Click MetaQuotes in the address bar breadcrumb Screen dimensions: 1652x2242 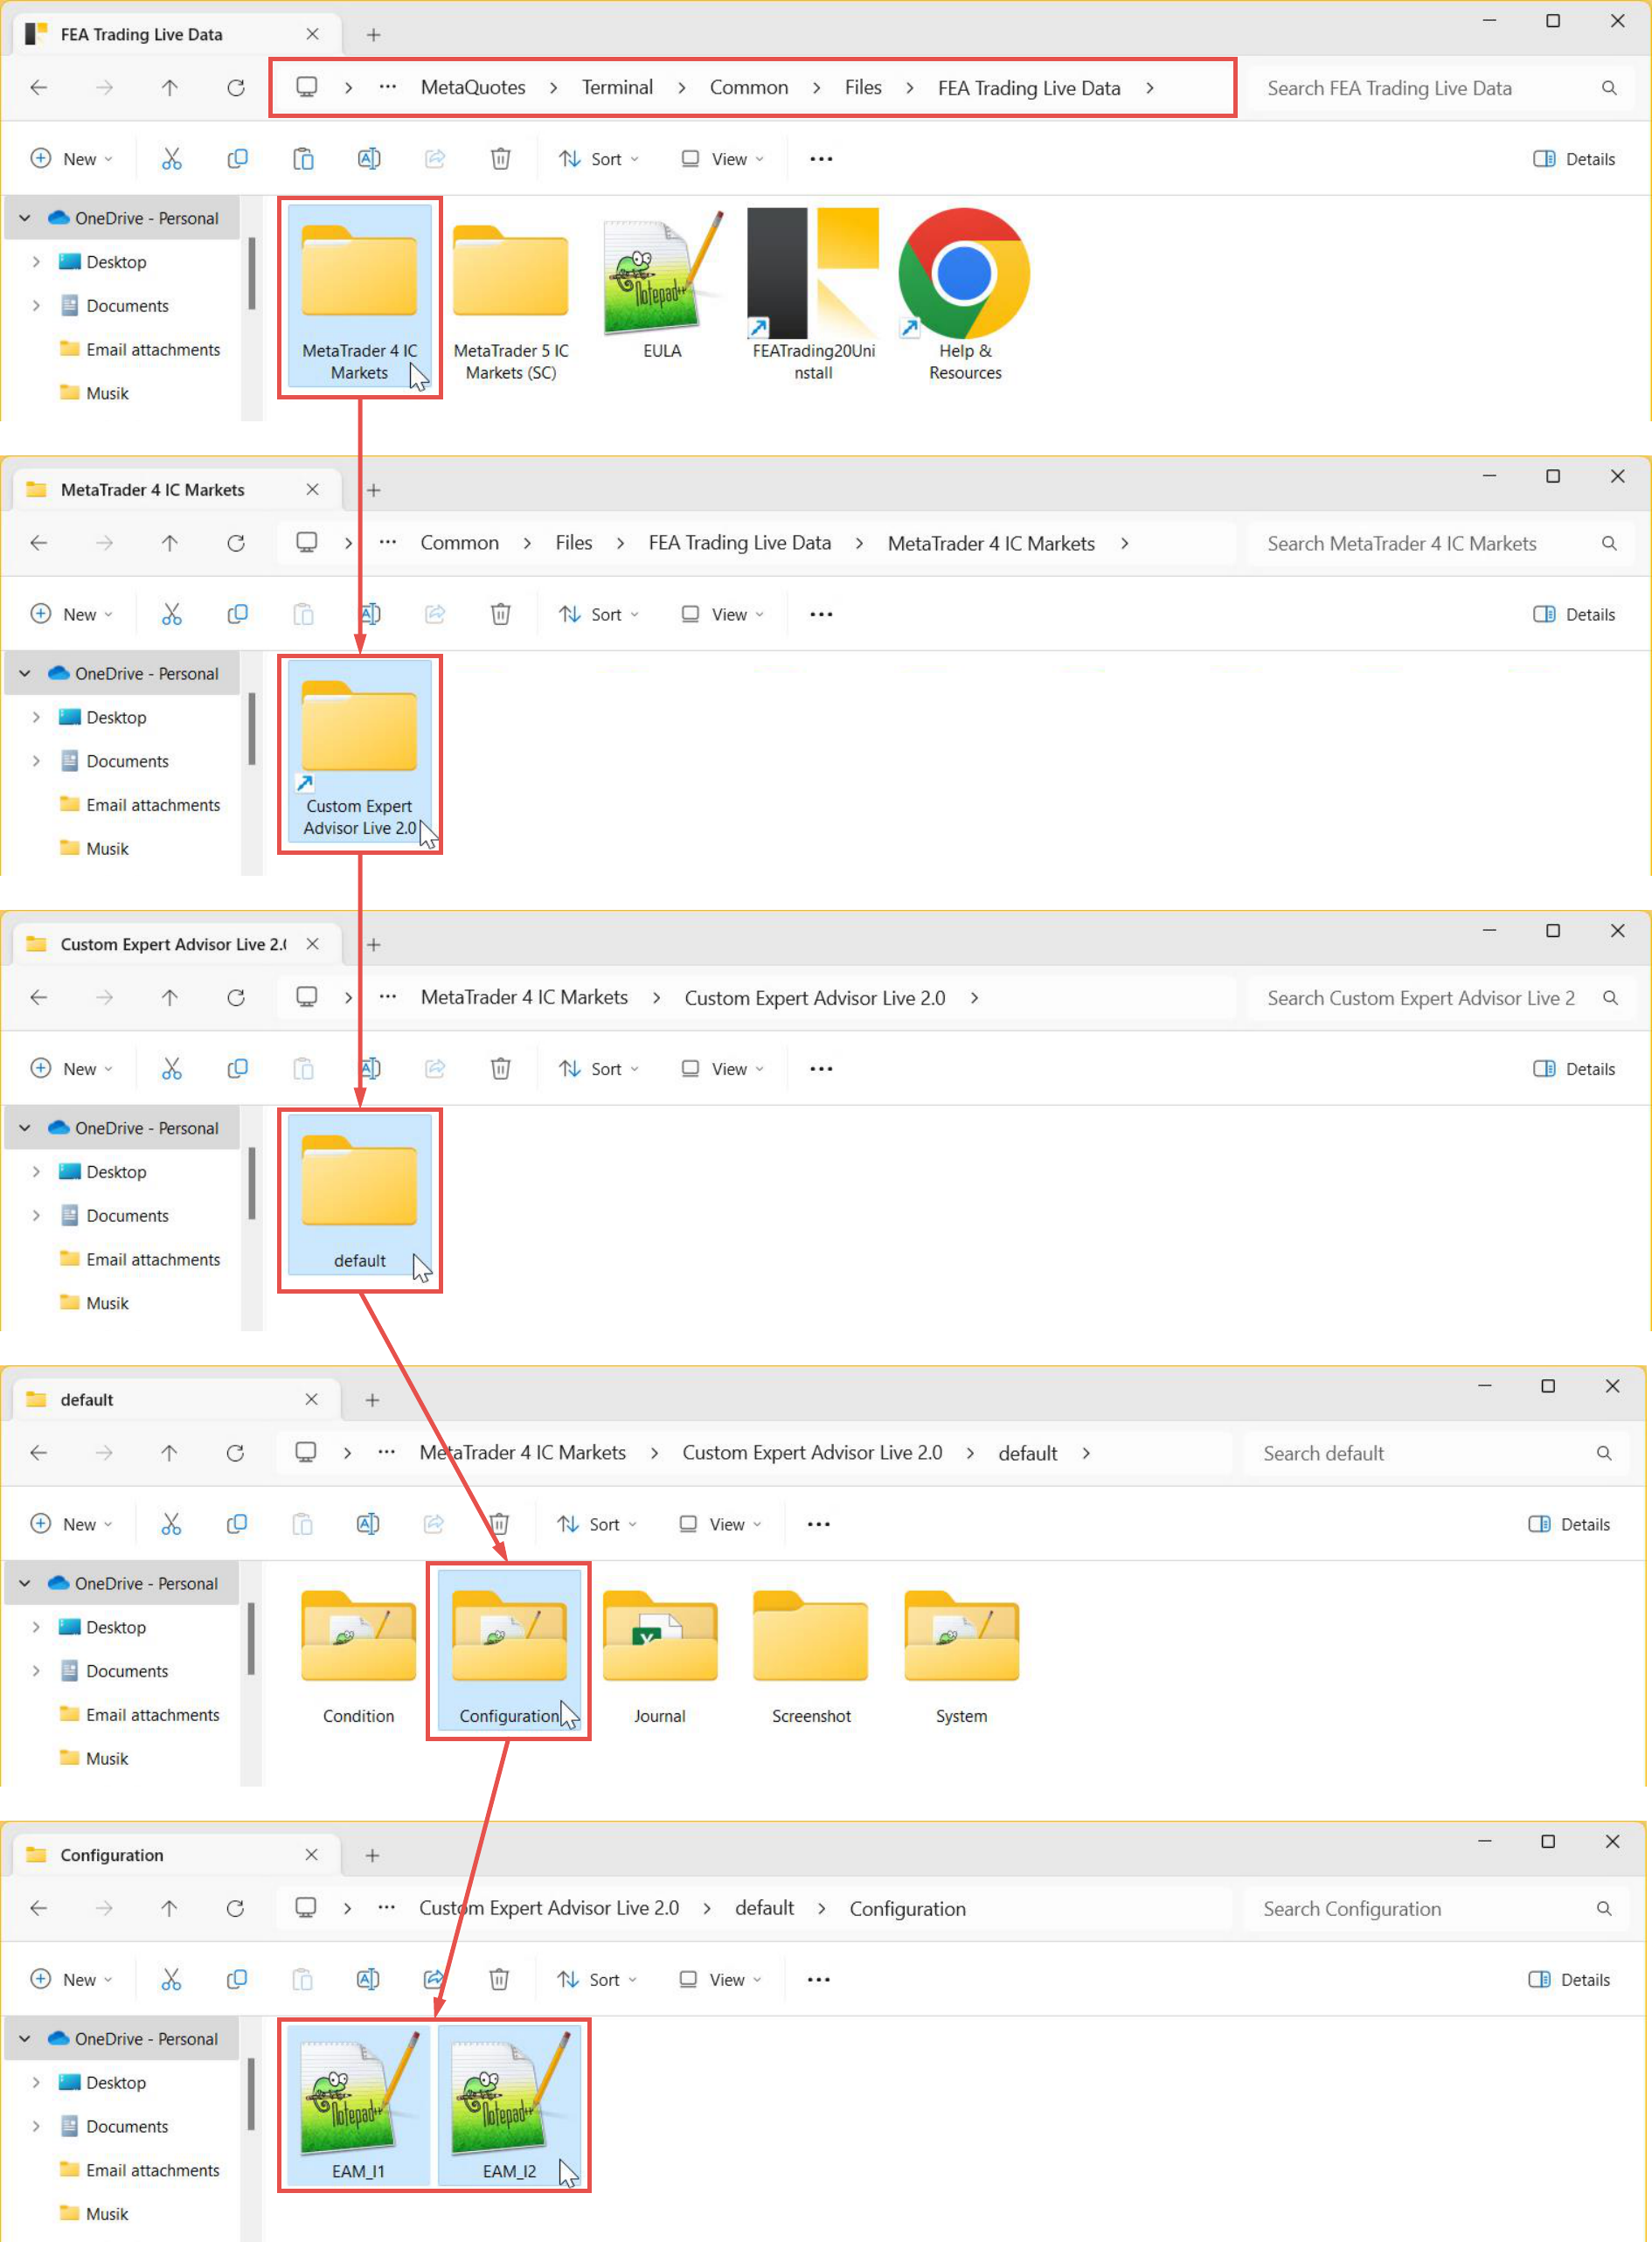(x=473, y=87)
